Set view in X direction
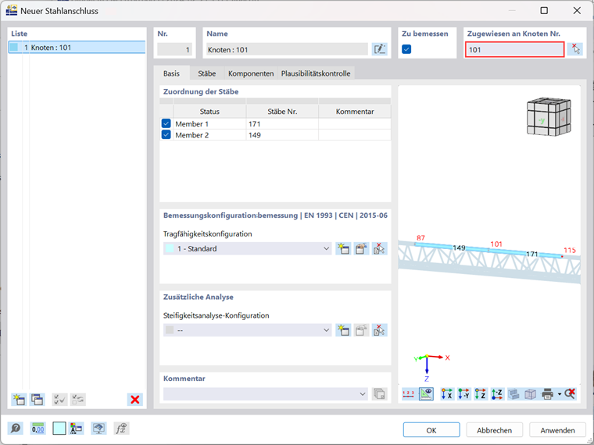594x445 pixels. (x=447, y=394)
